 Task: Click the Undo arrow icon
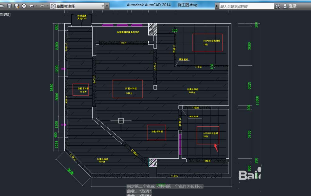click(31, 6)
